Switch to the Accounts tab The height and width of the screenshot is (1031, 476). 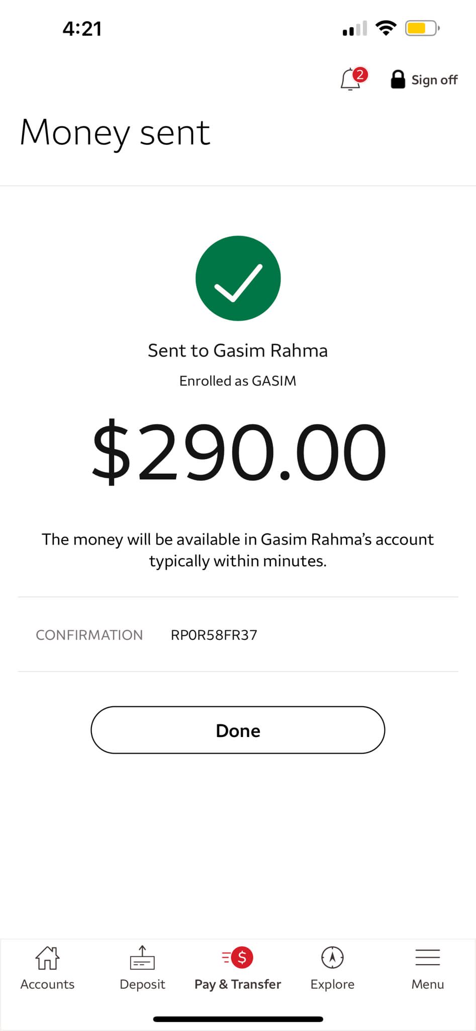47,984
